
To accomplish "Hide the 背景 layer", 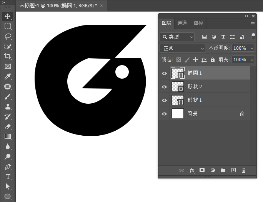I will point(165,114).
